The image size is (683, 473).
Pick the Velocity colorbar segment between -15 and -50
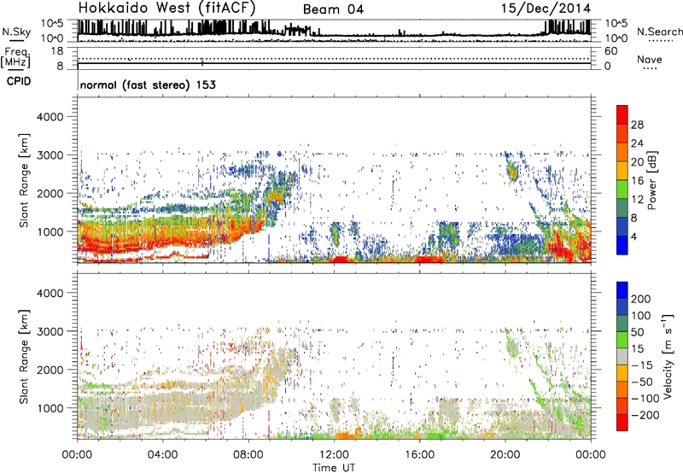coord(622,373)
